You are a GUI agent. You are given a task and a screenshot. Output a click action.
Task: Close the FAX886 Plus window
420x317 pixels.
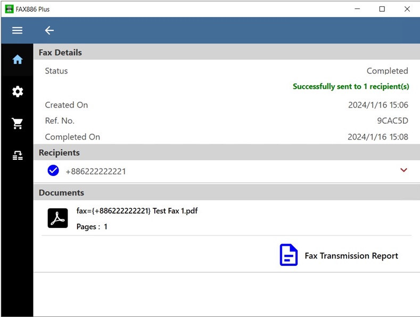407,9
